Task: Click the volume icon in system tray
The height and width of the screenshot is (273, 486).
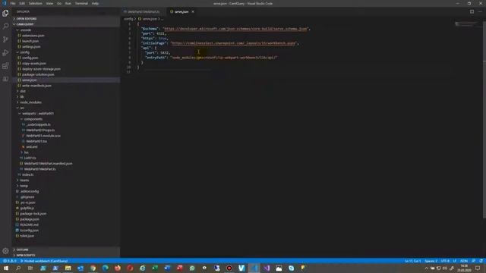Action: click(445, 268)
